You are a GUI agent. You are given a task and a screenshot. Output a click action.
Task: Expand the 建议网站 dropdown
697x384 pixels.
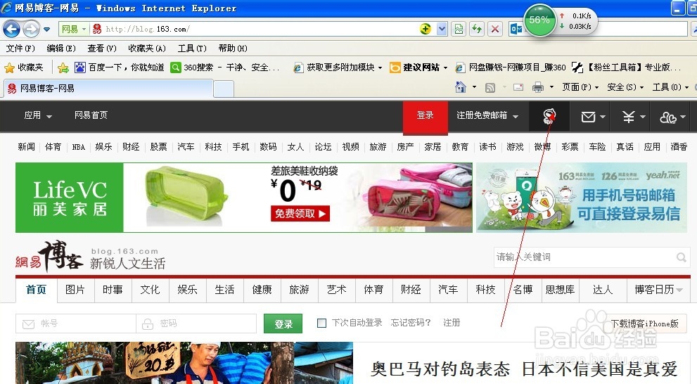(445, 68)
